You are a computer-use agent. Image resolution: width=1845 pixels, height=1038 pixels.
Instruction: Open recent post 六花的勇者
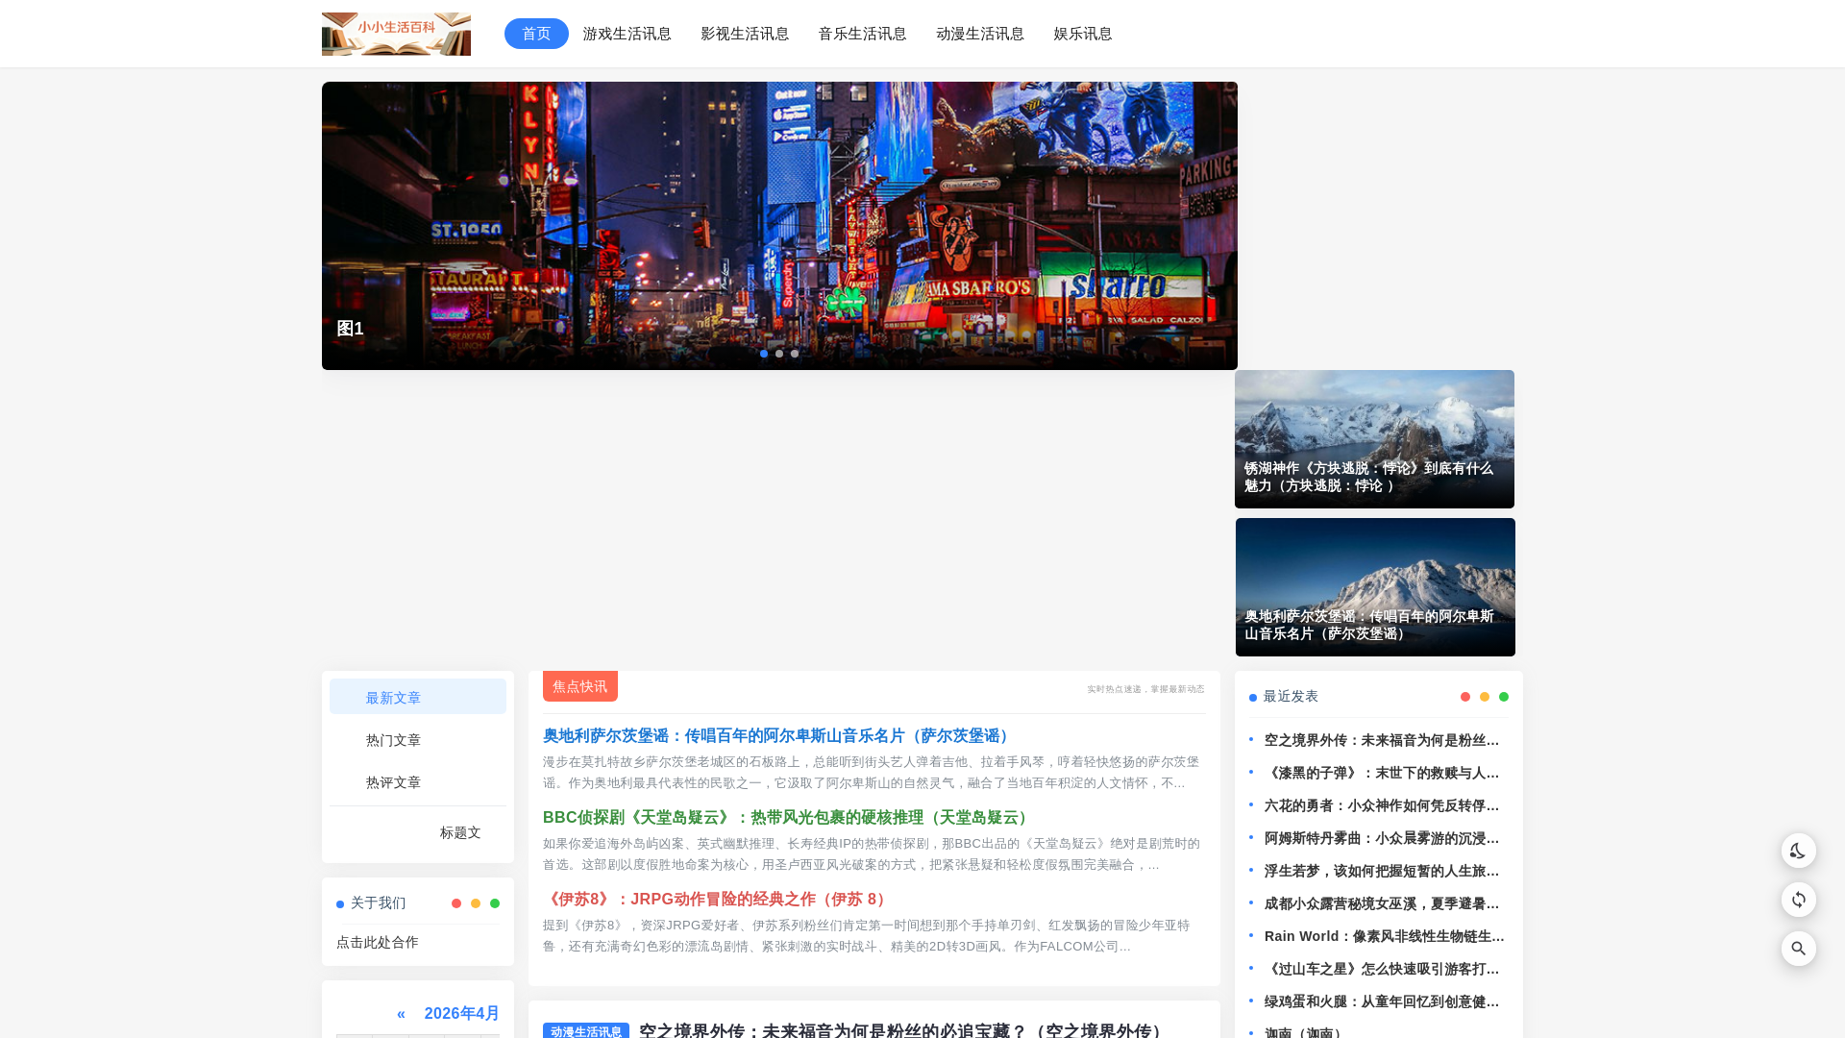tap(1382, 805)
